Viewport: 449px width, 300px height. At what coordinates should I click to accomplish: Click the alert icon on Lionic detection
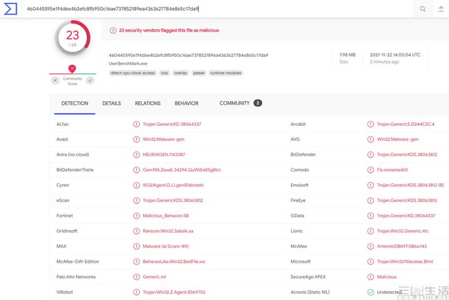(x=371, y=231)
